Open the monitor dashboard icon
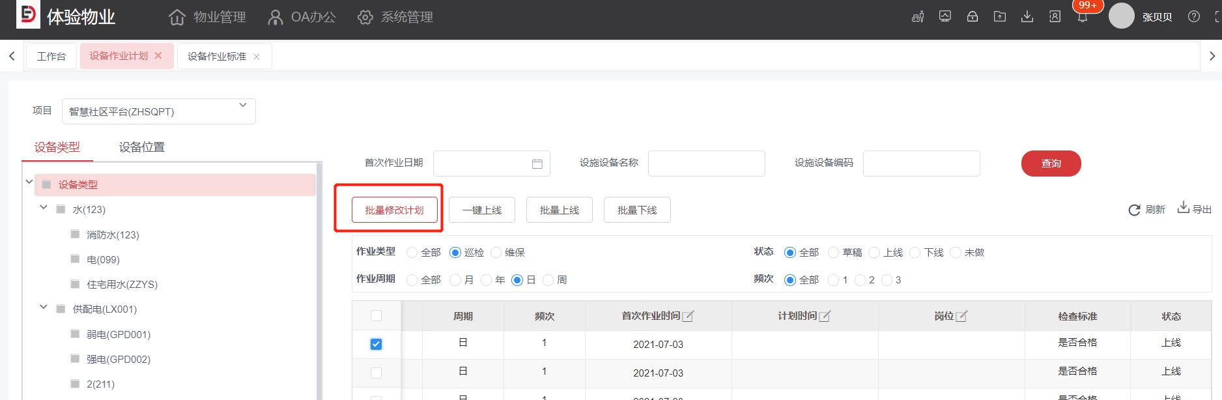Screen dimensions: 1222x400 [945, 17]
